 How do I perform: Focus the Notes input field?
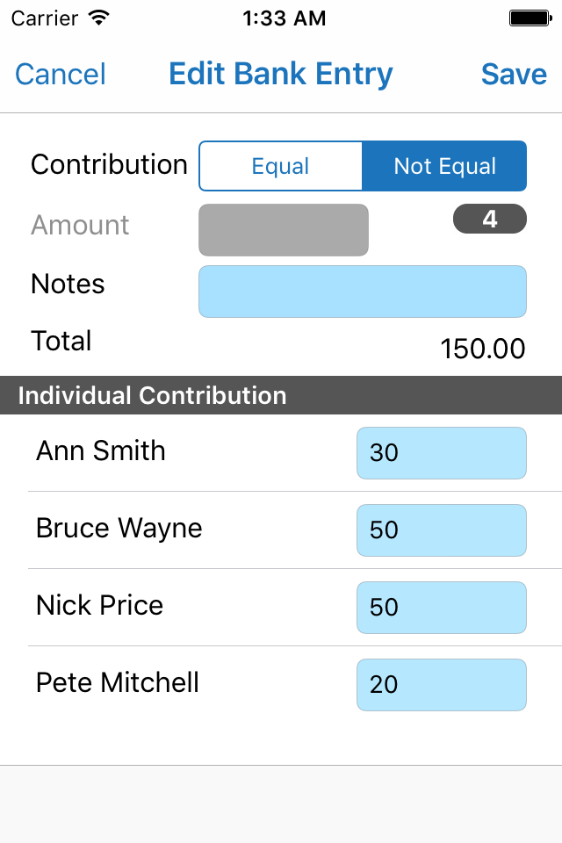363,292
